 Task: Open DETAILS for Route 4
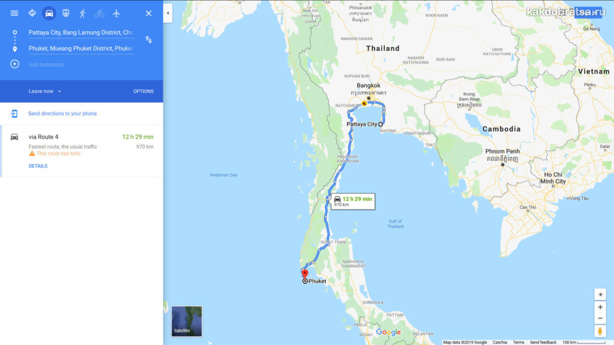[x=38, y=166]
